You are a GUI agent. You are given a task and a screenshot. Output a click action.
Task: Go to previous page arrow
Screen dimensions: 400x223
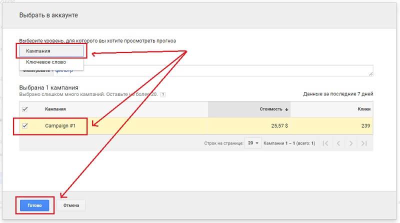[x=338, y=143]
